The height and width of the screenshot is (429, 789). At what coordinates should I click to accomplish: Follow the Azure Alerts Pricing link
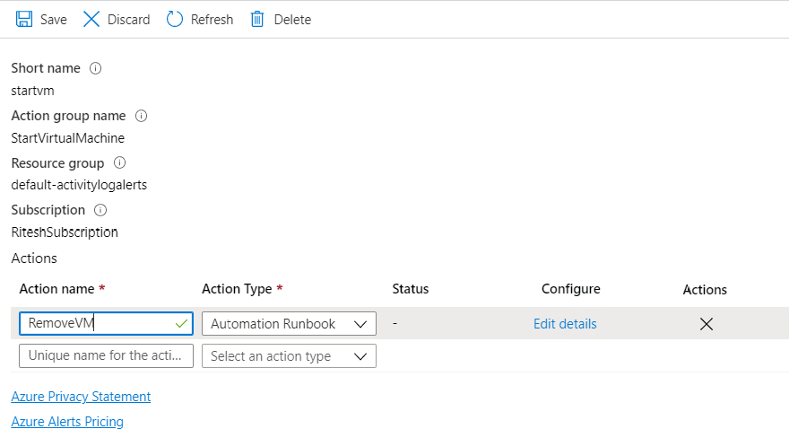point(67,422)
